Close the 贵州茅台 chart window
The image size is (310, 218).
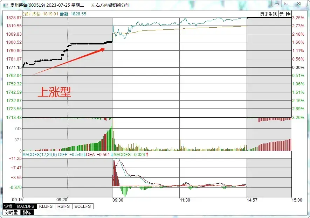pyautogui.click(x=299, y=4)
